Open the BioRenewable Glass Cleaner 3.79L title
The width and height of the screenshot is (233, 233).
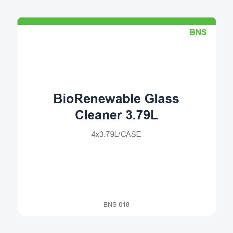pos(116,107)
